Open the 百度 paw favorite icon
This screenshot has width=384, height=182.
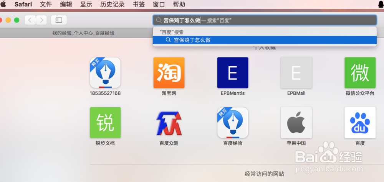360,123
